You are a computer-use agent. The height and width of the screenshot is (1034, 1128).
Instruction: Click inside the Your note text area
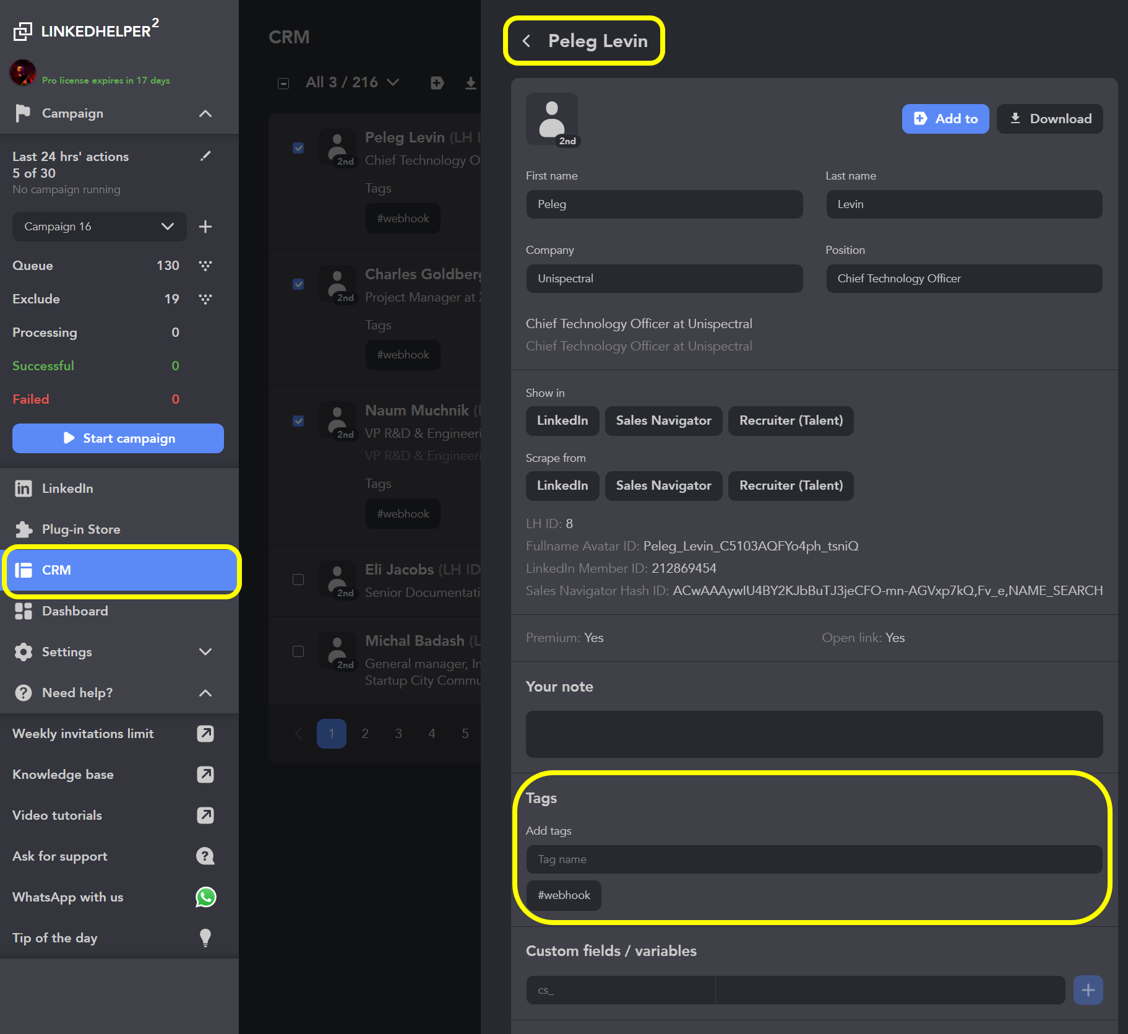coord(814,734)
